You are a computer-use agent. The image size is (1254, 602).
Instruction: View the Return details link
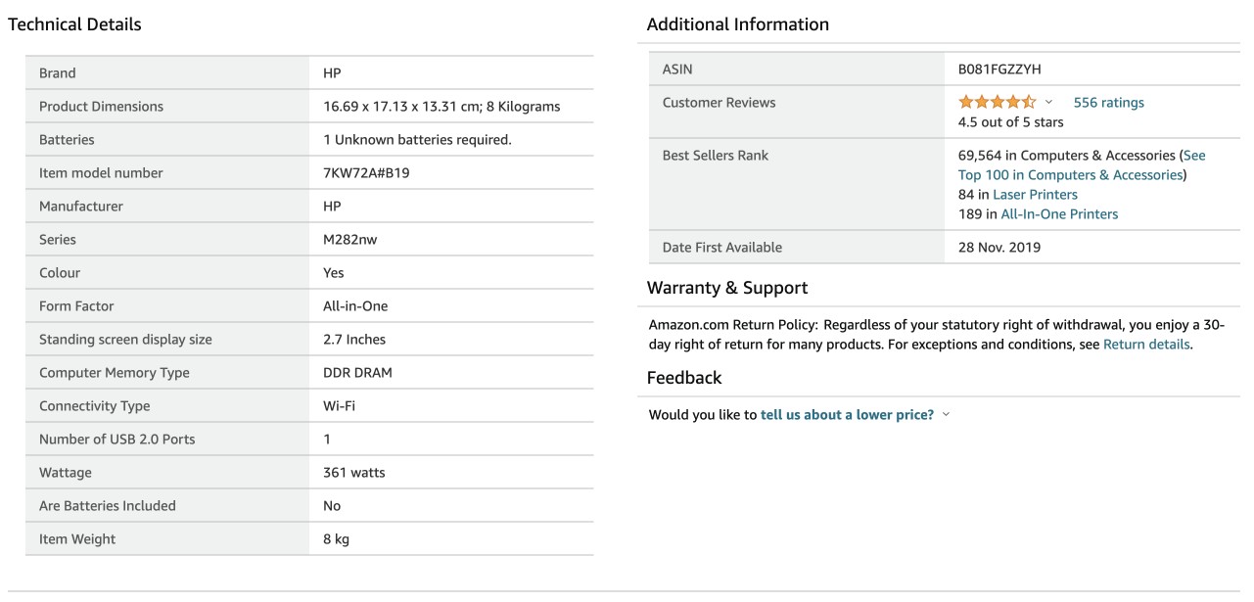pos(1146,345)
